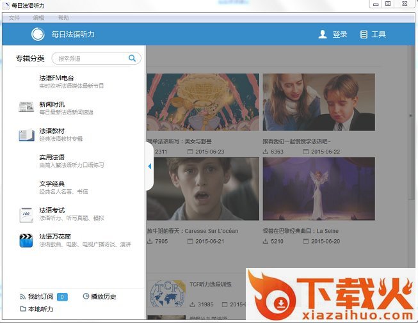
Task: Click title 跟着我们一起慢慢学法语吧~
Action: point(296,141)
